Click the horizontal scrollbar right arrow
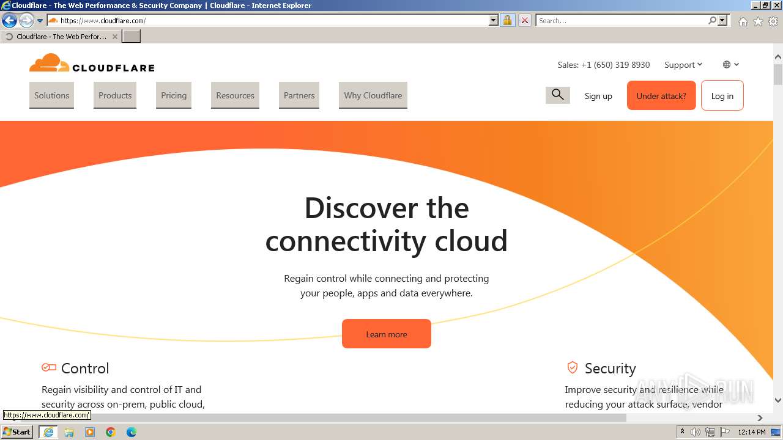 [760, 418]
